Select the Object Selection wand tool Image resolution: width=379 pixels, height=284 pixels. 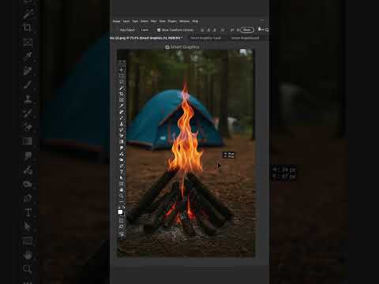tap(122, 88)
